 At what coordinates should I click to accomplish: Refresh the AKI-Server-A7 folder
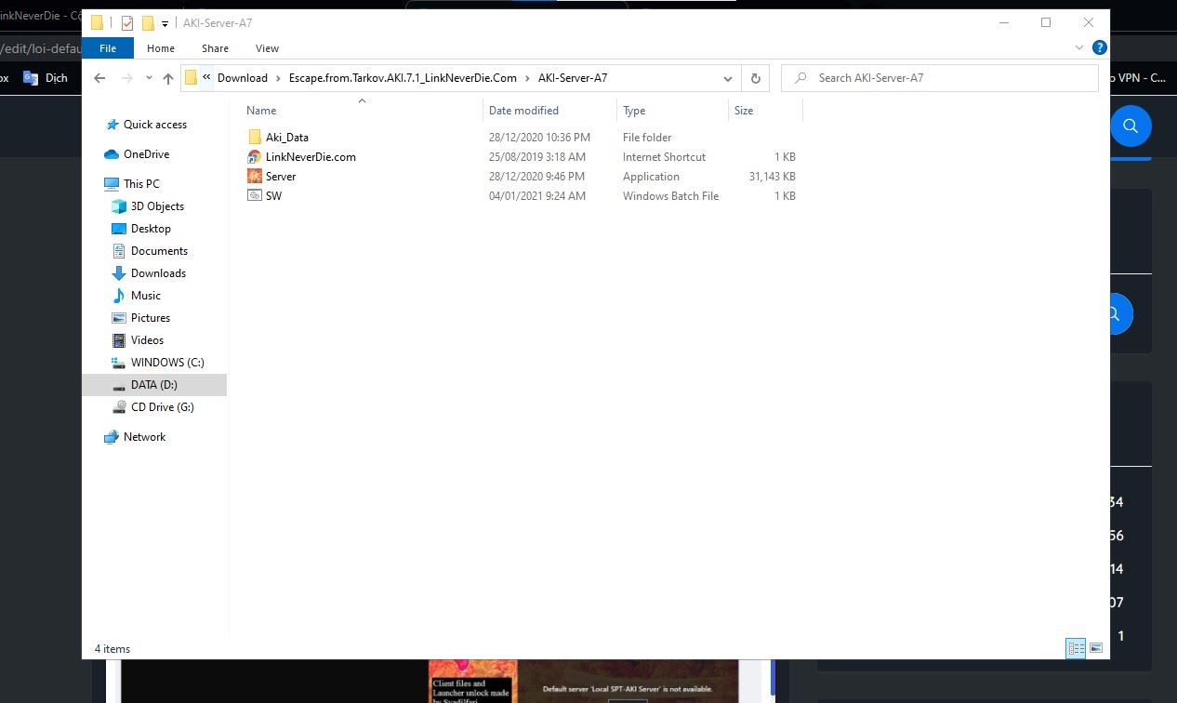(x=756, y=79)
